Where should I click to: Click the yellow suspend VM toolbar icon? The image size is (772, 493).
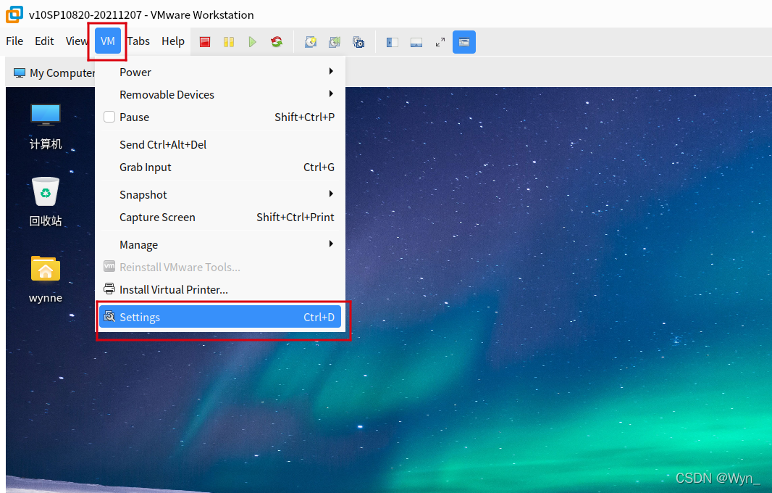(228, 42)
